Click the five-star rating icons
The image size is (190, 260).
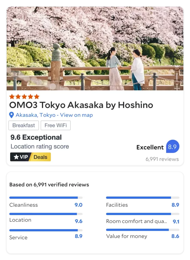[x=24, y=96]
